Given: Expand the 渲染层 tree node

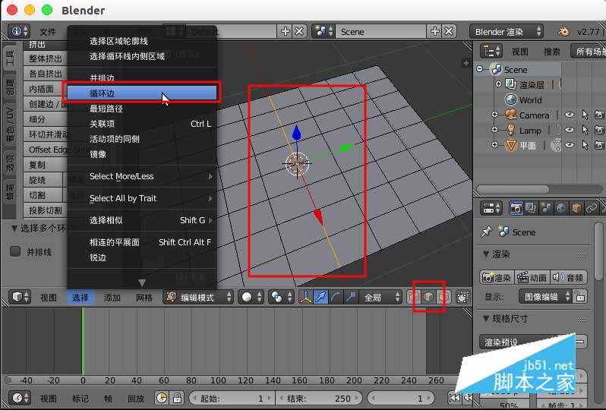Looking at the screenshot, I should 499,84.
